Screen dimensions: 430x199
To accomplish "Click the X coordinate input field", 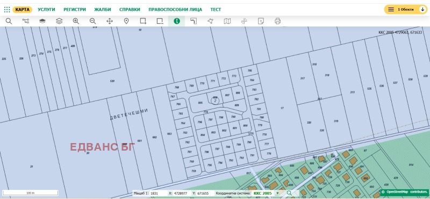I will coord(182,193).
